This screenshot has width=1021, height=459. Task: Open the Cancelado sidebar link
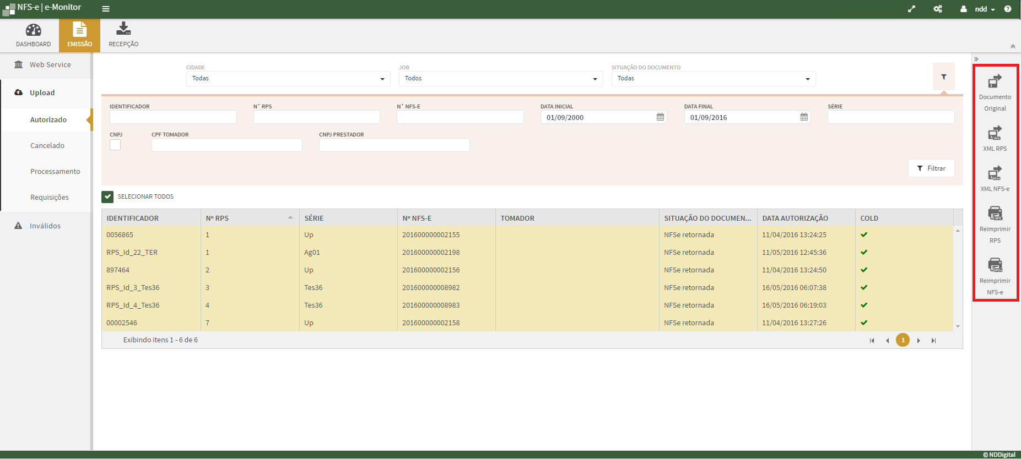tap(47, 146)
